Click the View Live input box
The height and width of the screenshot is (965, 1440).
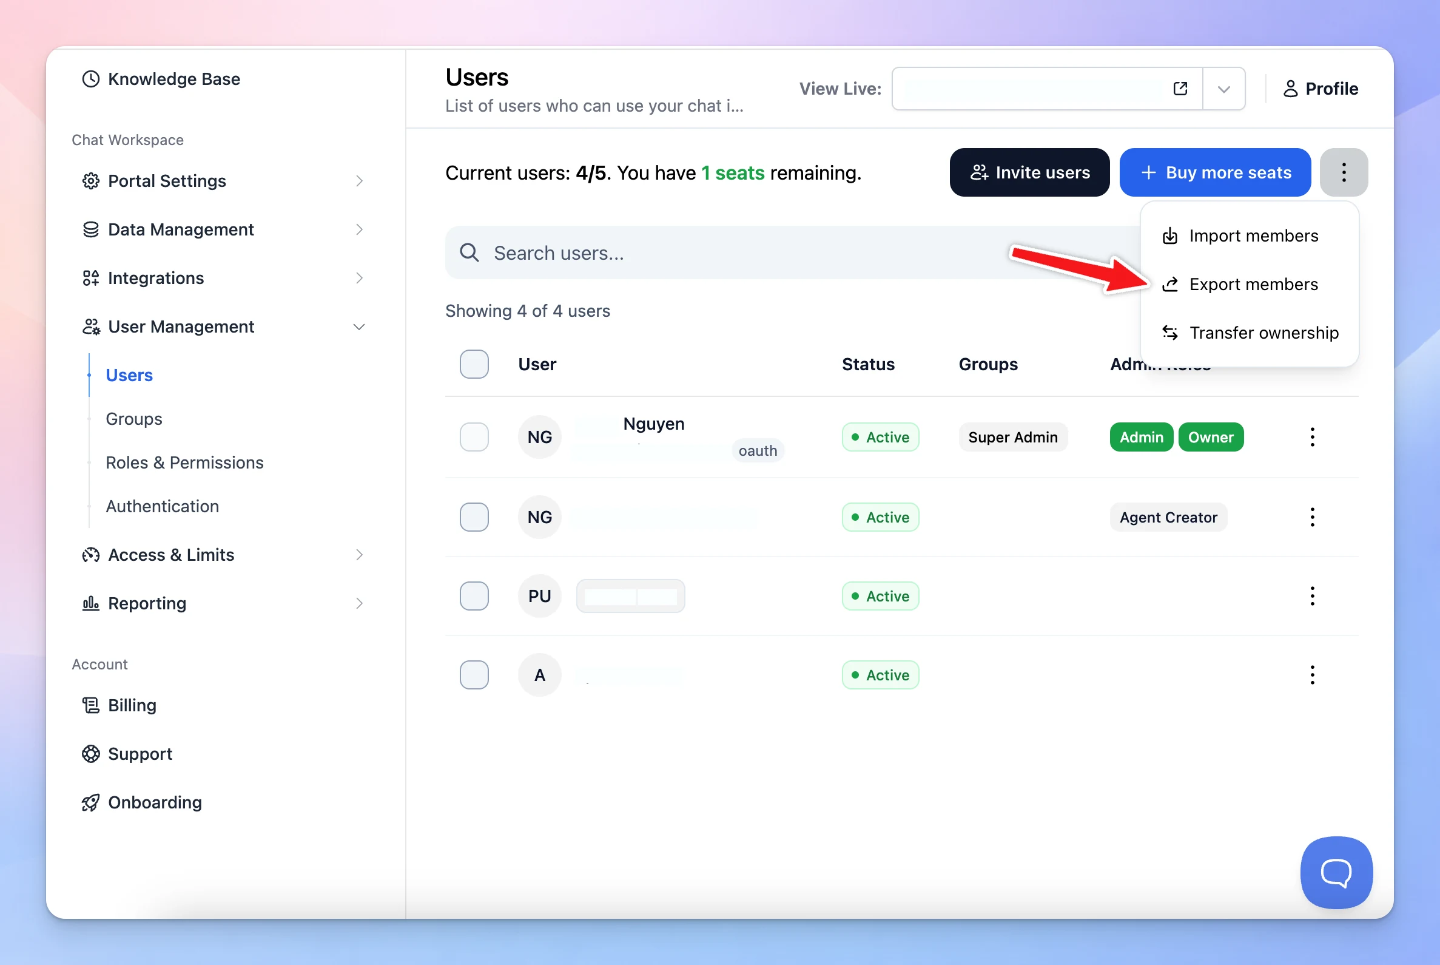1047,89
